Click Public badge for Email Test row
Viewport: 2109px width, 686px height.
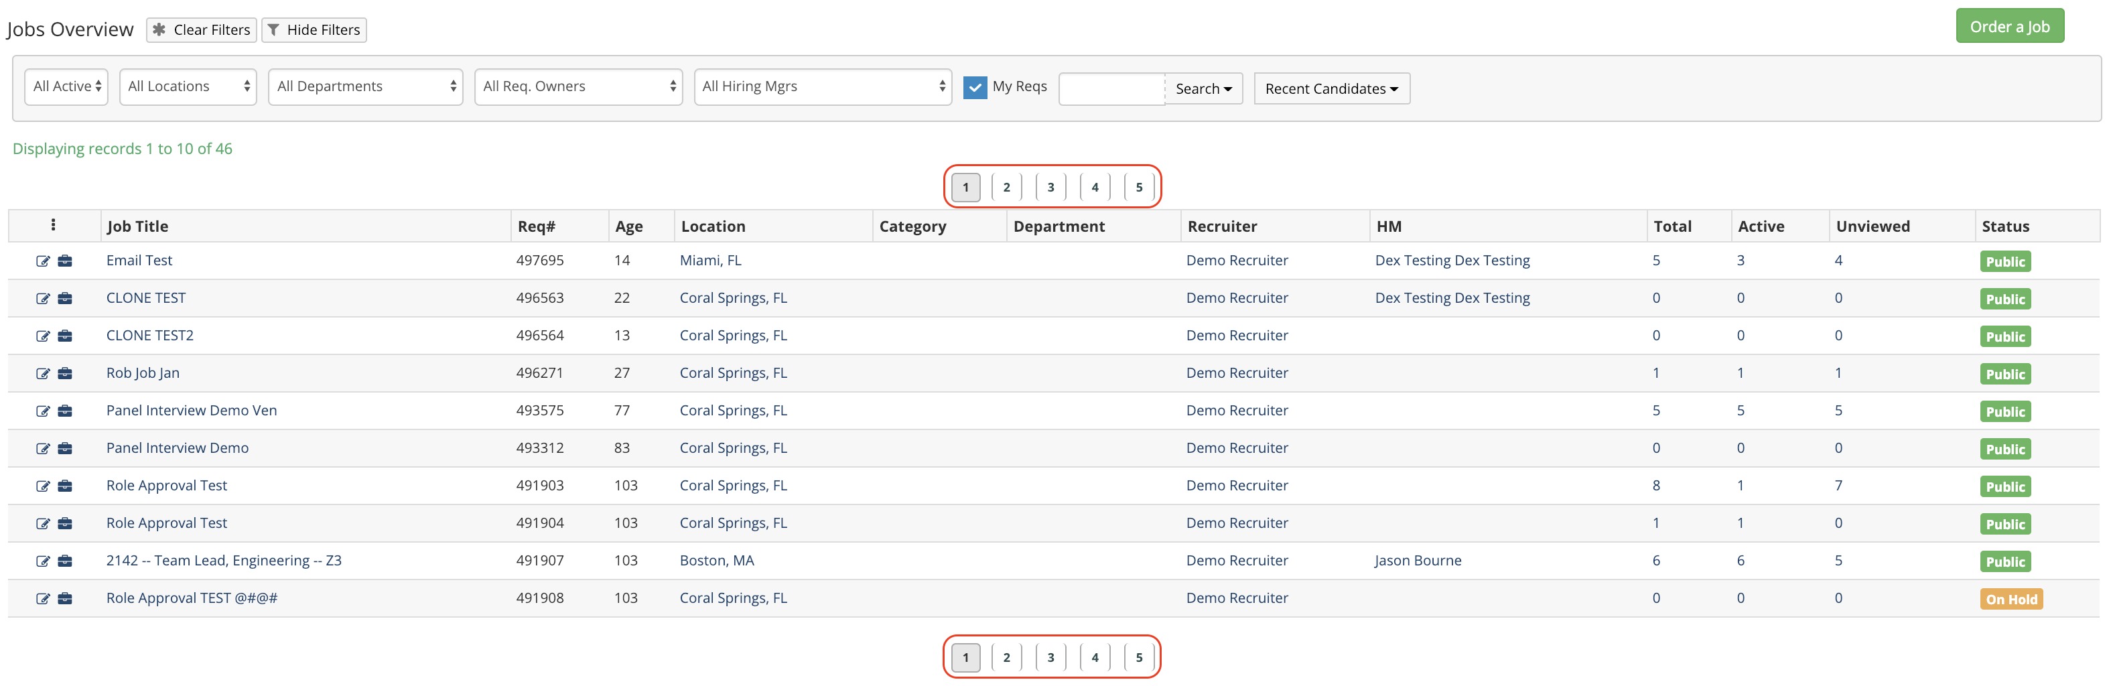coord(2005,262)
